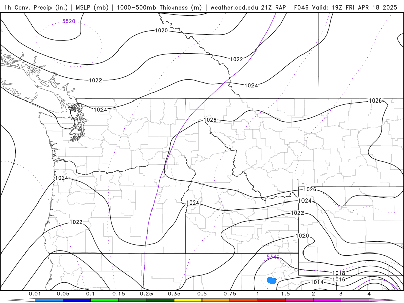Click the '3' legend scale value
The image size is (404, 303).
341,294
